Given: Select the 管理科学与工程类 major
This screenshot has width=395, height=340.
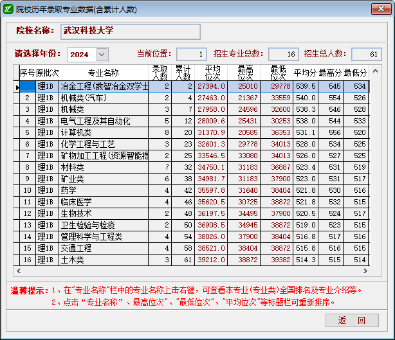Looking at the screenshot, I should coord(104,237).
